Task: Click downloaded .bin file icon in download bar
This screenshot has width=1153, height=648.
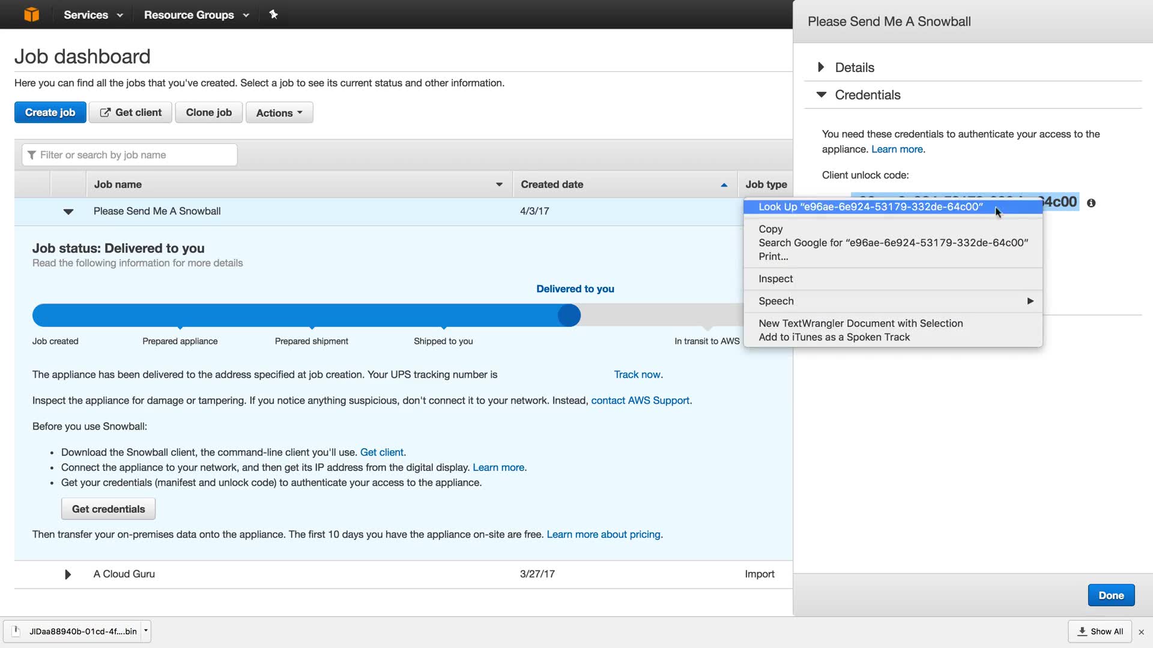Action: point(17,631)
